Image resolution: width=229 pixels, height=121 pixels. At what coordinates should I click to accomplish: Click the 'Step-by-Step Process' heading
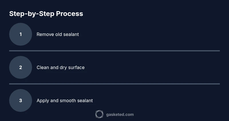46,13
